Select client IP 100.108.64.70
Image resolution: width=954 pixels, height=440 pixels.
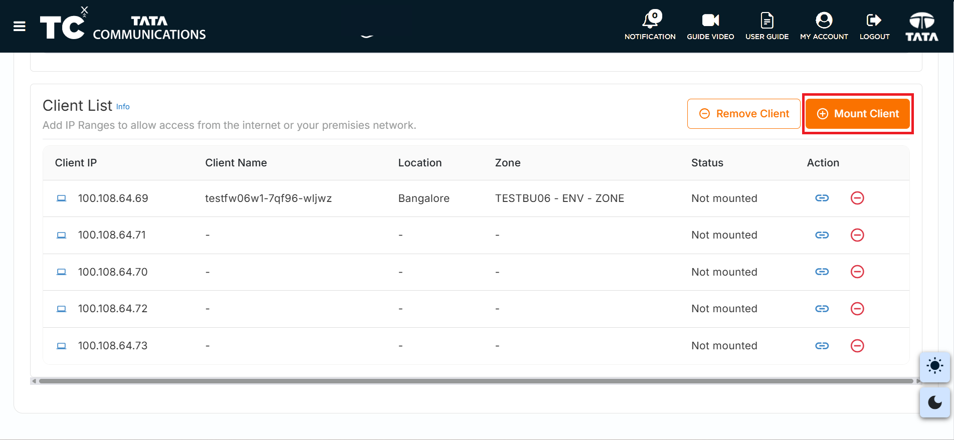point(113,272)
